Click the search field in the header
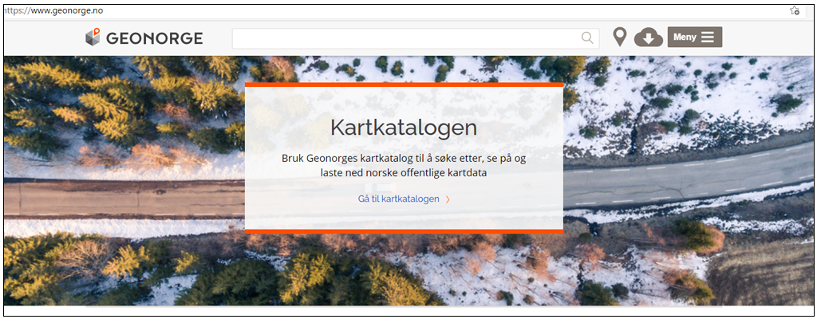This screenshot has width=817, height=319. click(415, 38)
